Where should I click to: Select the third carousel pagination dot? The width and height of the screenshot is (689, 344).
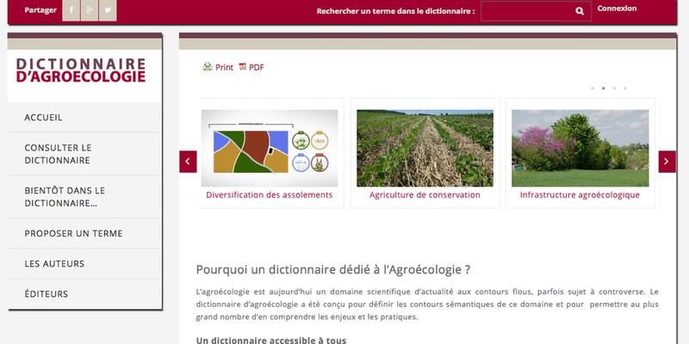(614, 89)
